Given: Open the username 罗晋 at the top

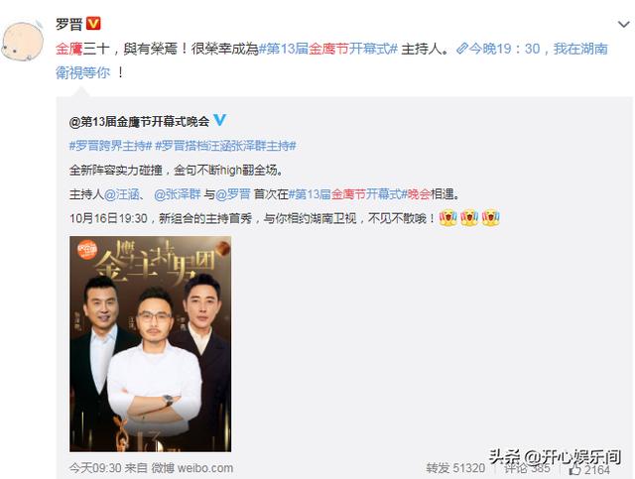Looking at the screenshot, I should [x=68, y=24].
